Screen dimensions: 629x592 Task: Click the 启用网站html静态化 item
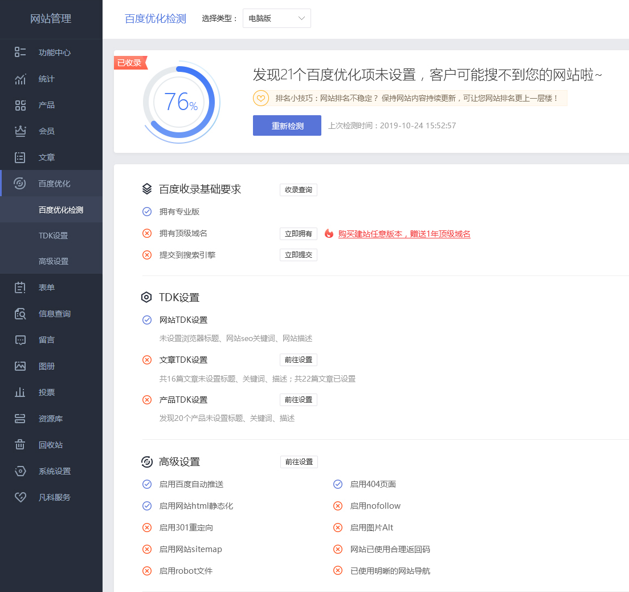point(196,506)
